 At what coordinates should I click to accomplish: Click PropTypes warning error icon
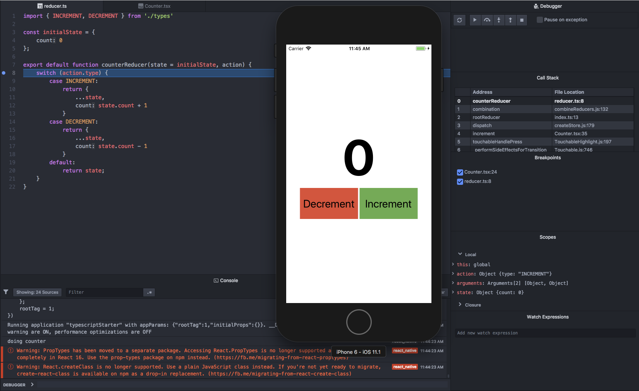[10, 350]
